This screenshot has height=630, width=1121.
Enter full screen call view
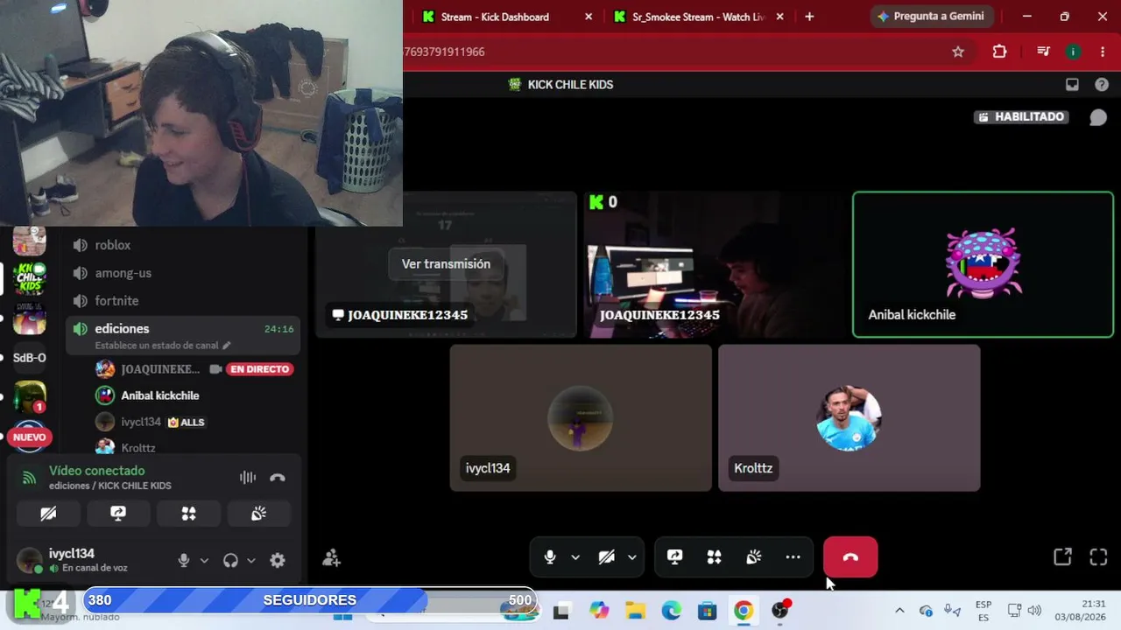tap(1098, 557)
